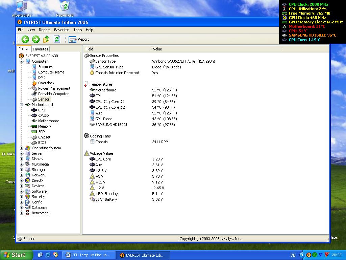Click the Value column header
This screenshot has width=346, height=260.
coord(216,49)
